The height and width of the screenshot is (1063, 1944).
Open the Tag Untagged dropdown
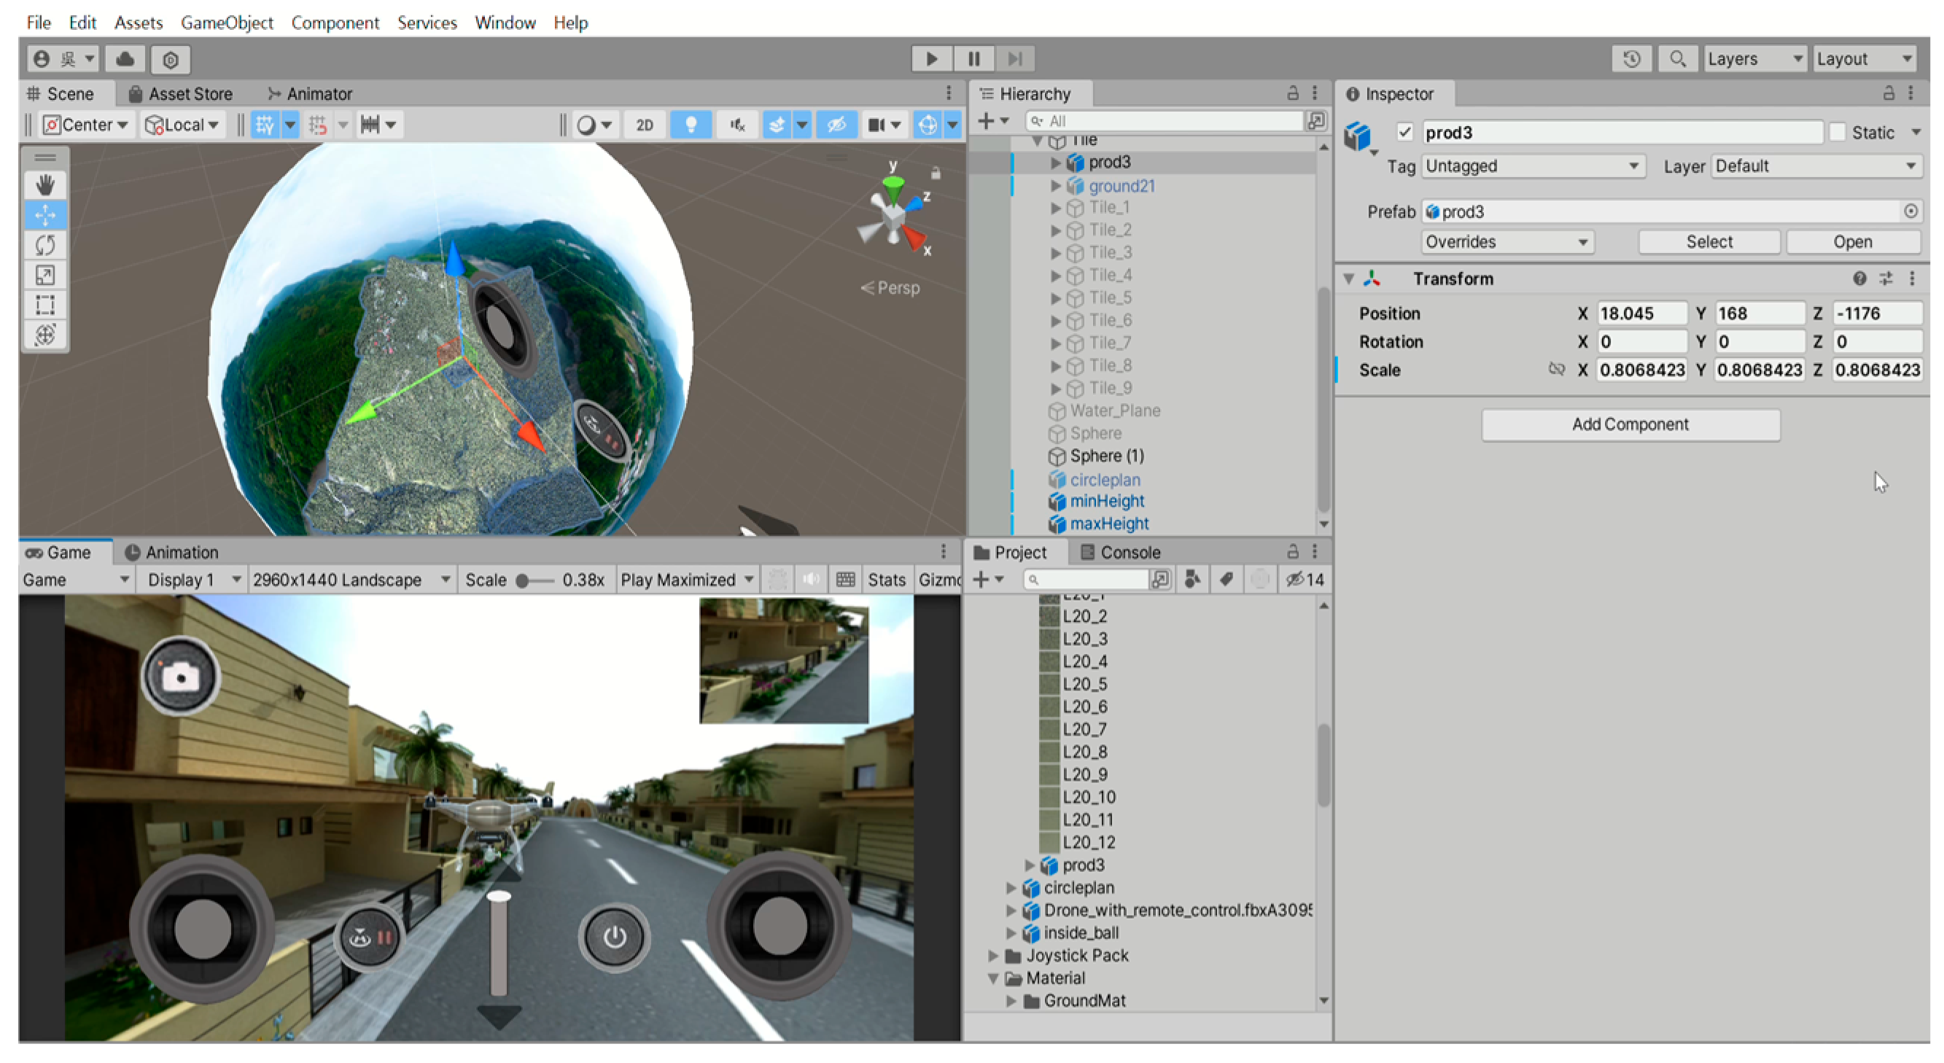pos(1532,166)
